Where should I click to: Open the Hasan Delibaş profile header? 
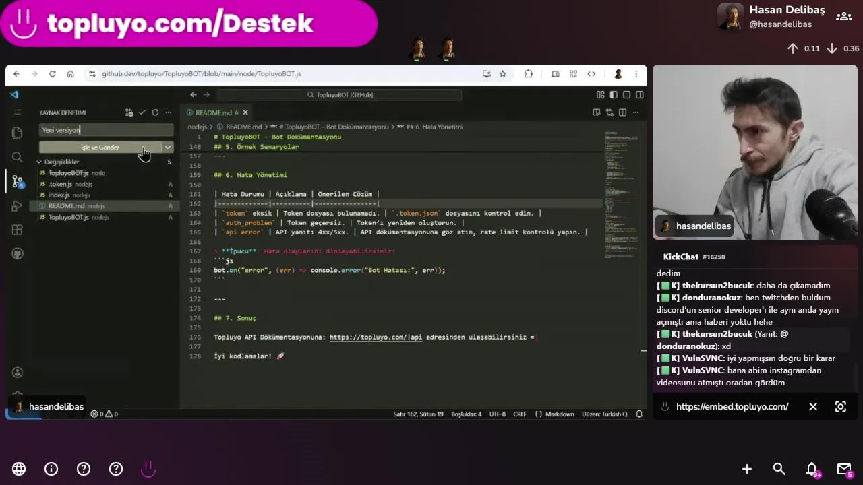pos(771,17)
